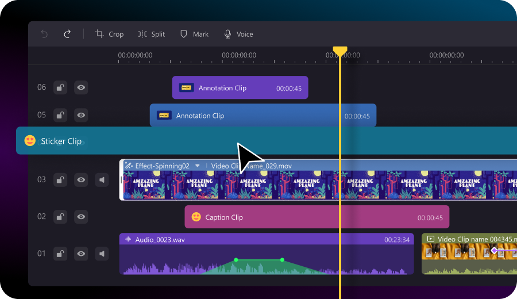Click annotation icon in track 06 clip
517x299 pixels.
(186, 88)
